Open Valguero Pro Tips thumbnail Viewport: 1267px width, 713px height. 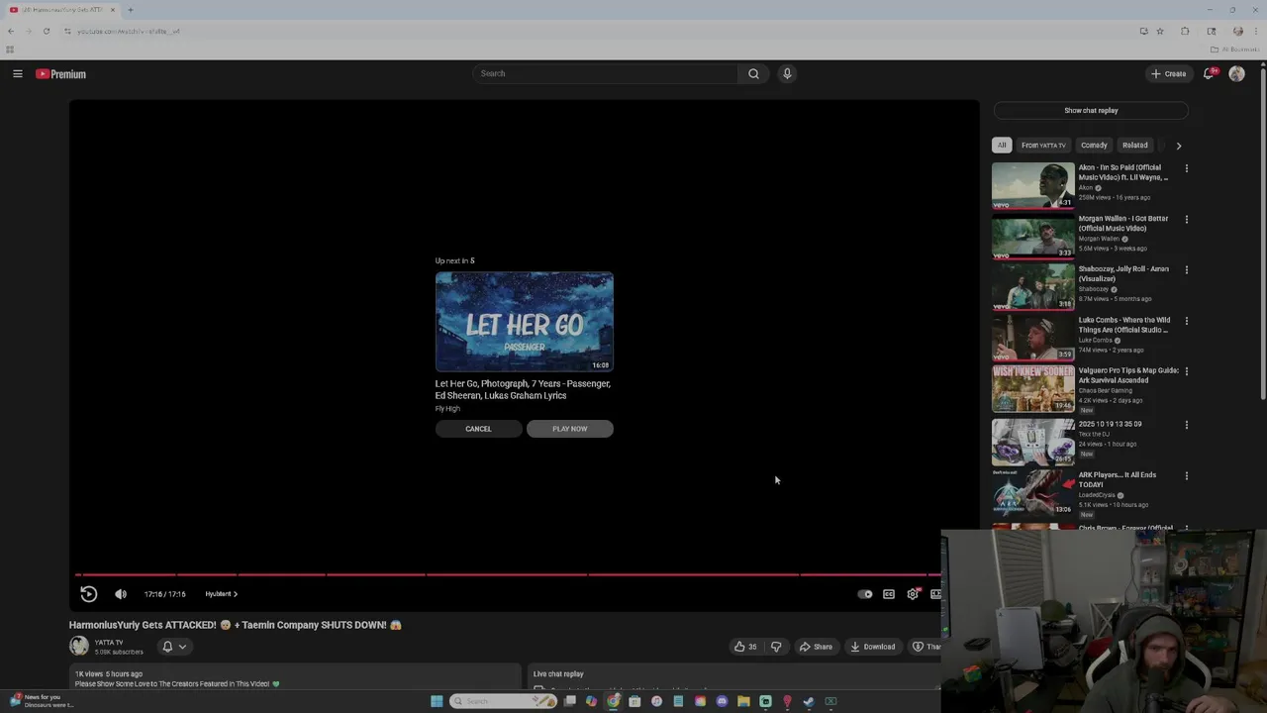click(1032, 388)
